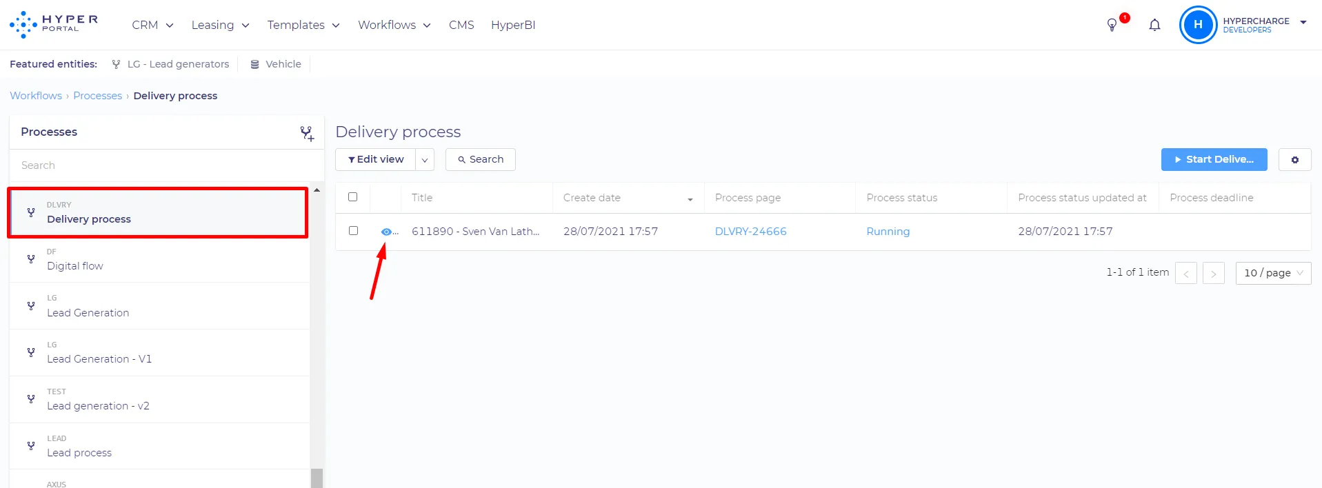Viewport: 1322px width, 488px height.
Task: Go to Workflows in the breadcrumb
Action: click(36, 96)
